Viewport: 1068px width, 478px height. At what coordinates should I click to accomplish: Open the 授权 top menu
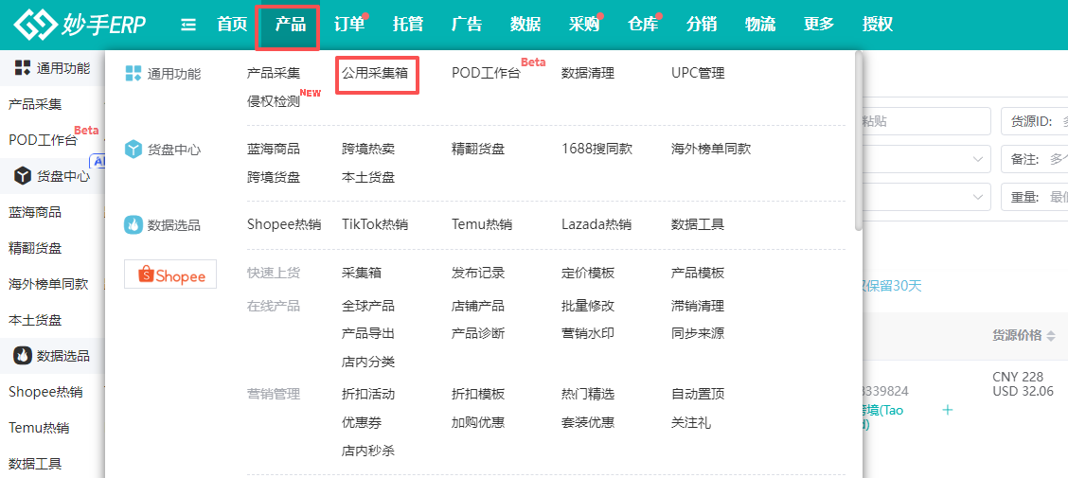click(878, 25)
